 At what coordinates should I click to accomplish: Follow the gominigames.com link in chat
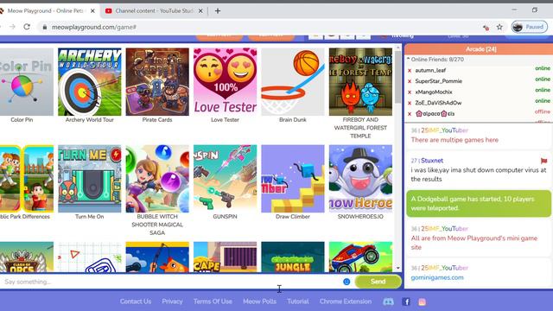point(437,277)
